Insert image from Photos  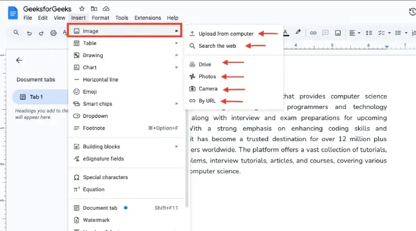233,76
